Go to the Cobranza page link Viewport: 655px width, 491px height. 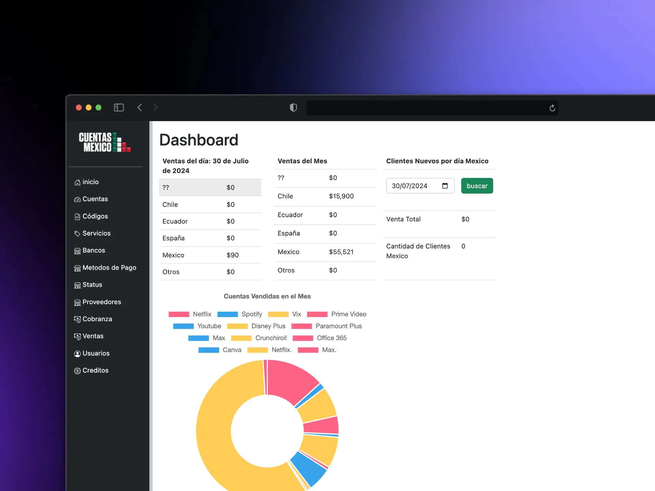tap(93, 319)
